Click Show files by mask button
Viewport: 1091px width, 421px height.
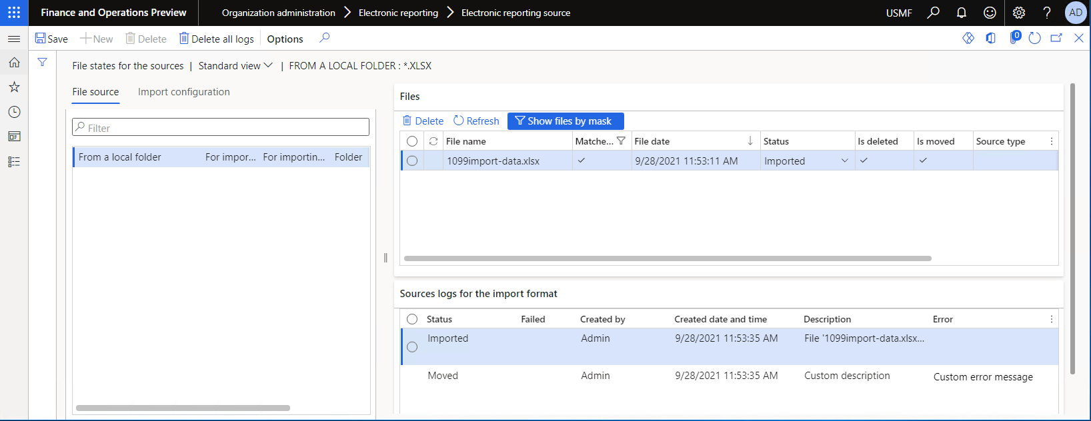click(566, 121)
